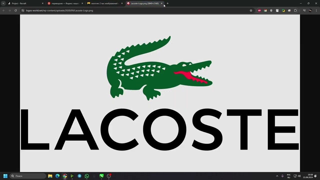Go forward to next page

click(9, 10)
